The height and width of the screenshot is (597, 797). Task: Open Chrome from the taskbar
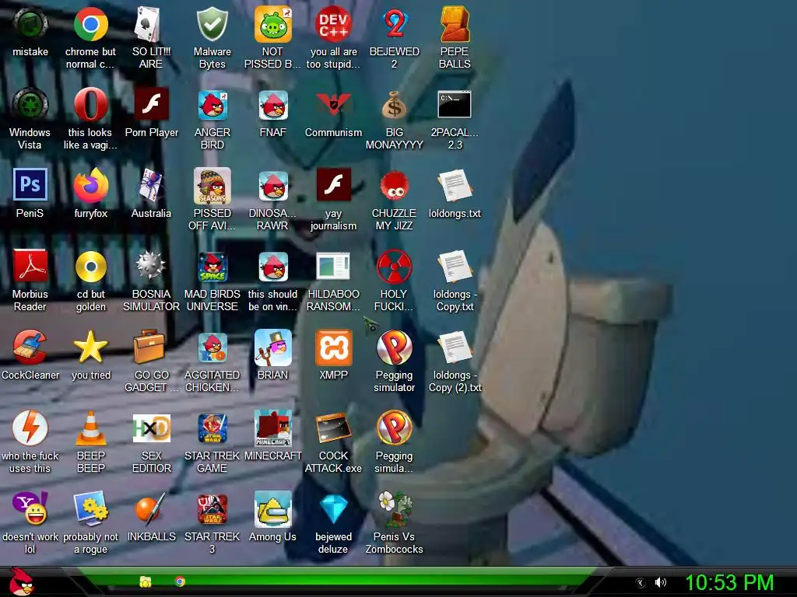point(180,581)
